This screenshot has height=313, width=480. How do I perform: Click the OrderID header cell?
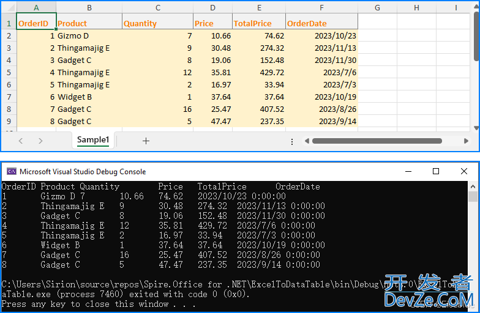click(36, 23)
